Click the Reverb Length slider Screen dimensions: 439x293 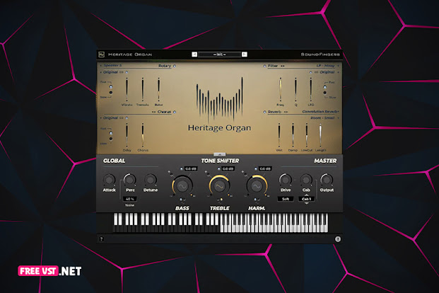(320, 135)
